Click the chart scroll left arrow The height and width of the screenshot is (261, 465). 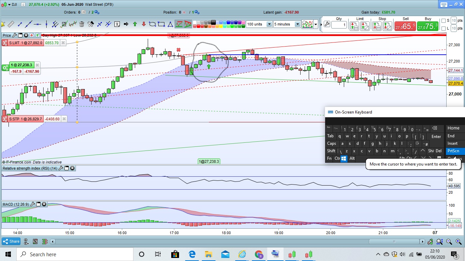click(53, 242)
